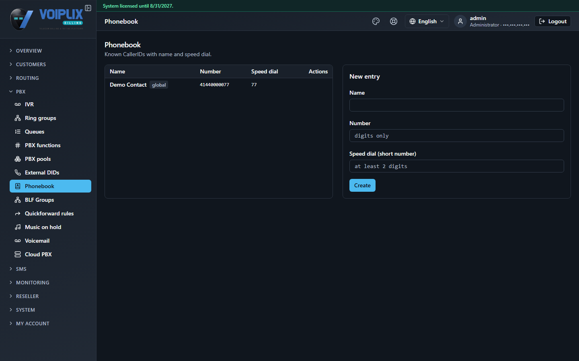Open BLF Groups page
This screenshot has width=579, height=361.
click(50, 200)
